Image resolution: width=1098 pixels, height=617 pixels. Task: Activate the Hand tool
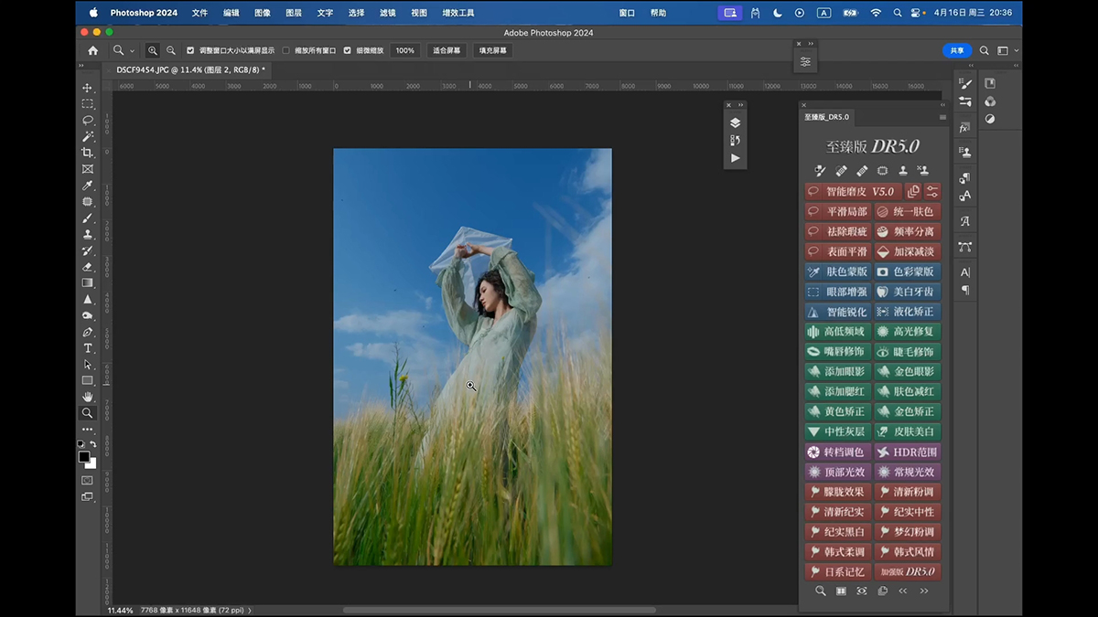tap(88, 397)
